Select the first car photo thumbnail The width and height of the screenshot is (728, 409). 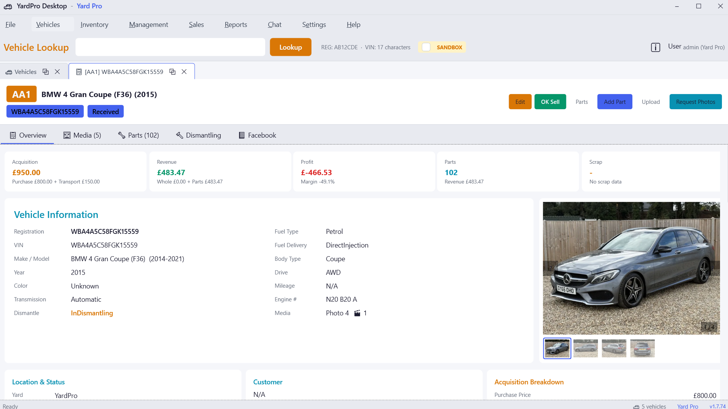[x=557, y=348]
